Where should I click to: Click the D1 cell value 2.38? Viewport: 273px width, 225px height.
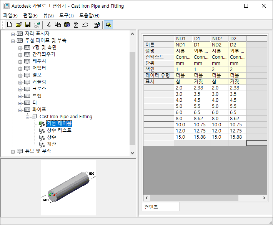[201, 88]
